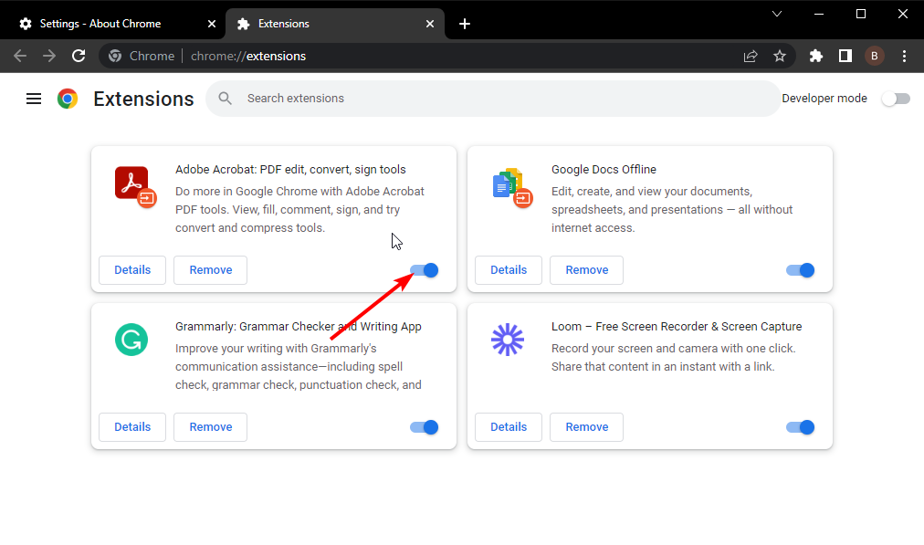Maximize the Chrome window

point(861,14)
